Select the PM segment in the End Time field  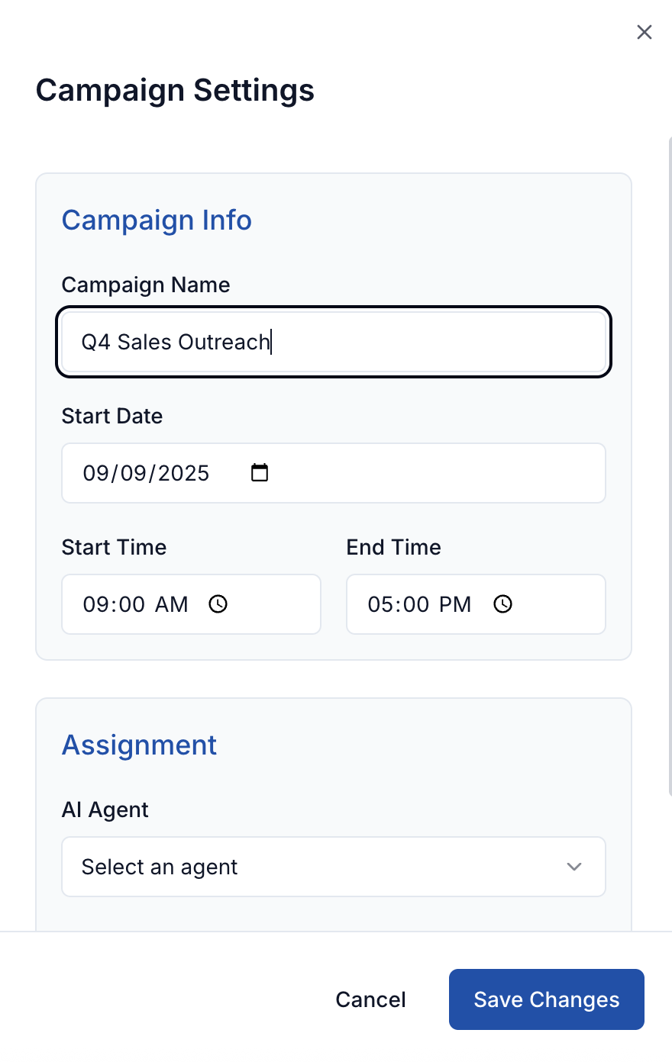click(x=455, y=604)
